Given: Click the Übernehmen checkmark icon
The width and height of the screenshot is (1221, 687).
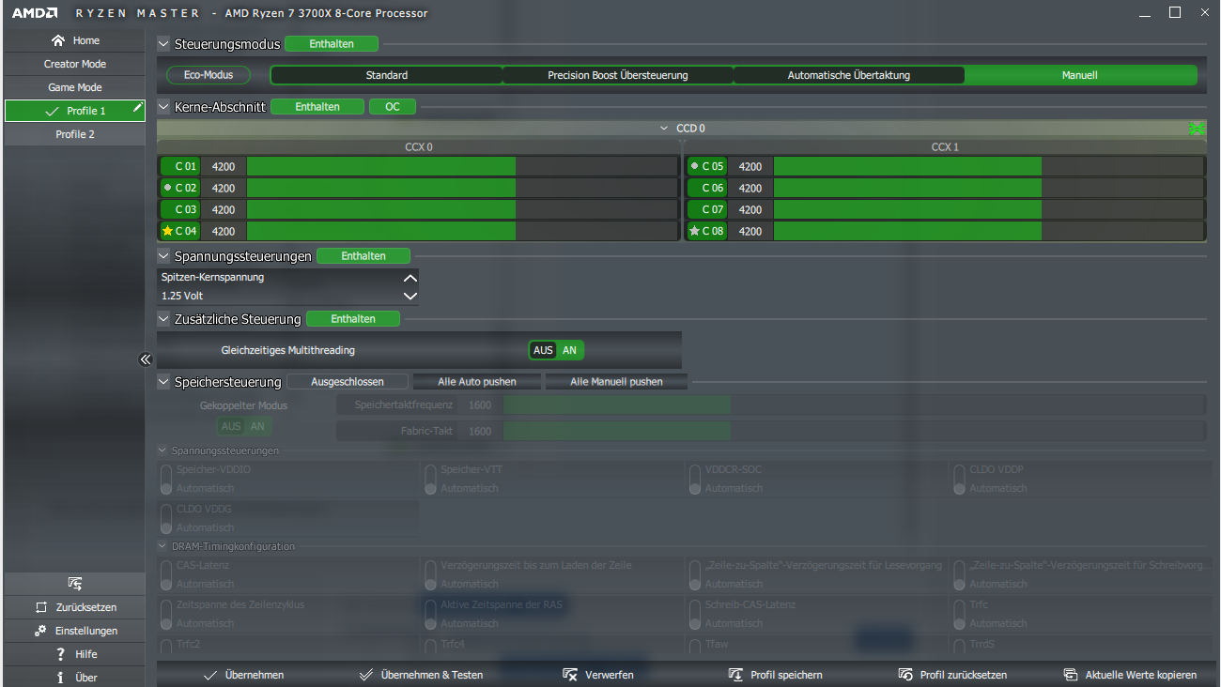Looking at the screenshot, I should 210,675.
